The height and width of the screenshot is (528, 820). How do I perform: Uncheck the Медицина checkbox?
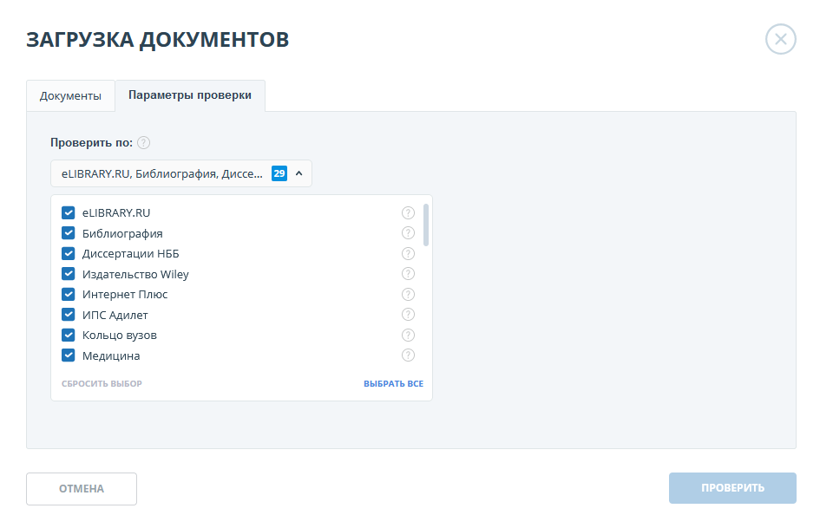click(x=69, y=355)
